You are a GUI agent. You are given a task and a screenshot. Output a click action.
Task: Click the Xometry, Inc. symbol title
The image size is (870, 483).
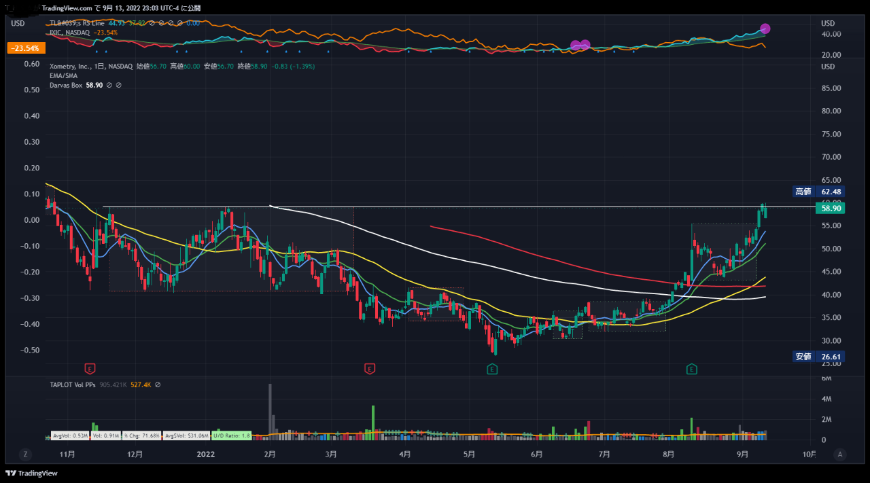pos(73,67)
